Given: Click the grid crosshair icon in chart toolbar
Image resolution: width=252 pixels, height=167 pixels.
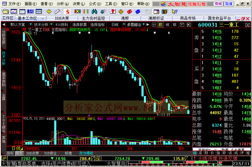Looking at the screenshot, I should tap(154, 25).
